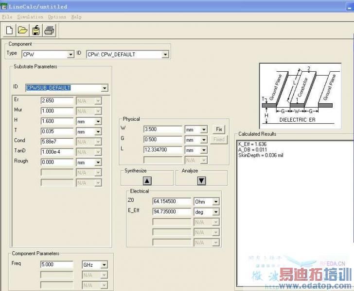Click the Z0 impedance field 64.154500
The height and width of the screenshot is (291, 354).
(x=172, y=201)
